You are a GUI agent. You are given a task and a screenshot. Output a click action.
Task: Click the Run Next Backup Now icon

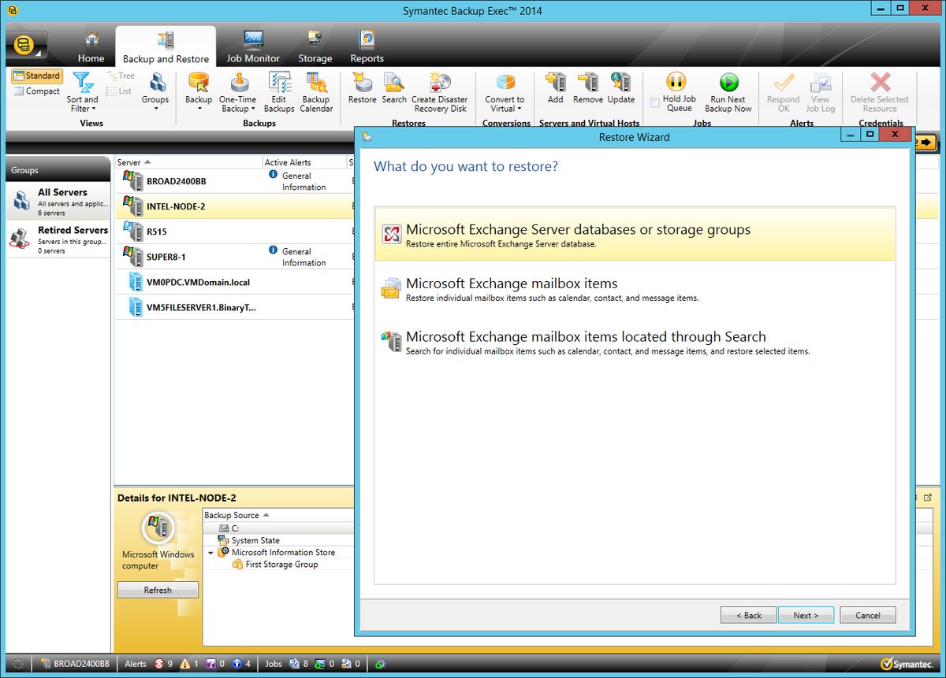coord(728,89)
